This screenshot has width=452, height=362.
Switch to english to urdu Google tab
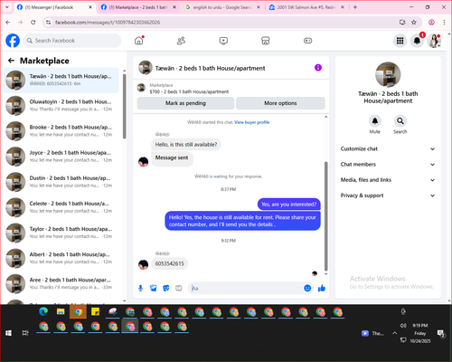221,7
